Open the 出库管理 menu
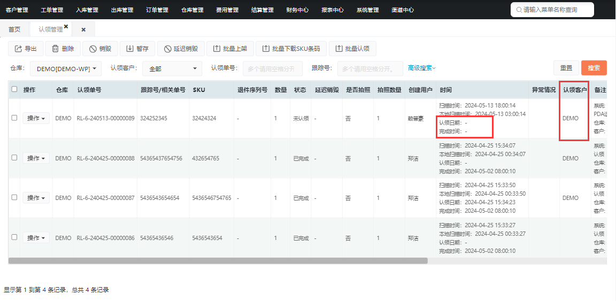616x301 pixels. coord(122,10)
